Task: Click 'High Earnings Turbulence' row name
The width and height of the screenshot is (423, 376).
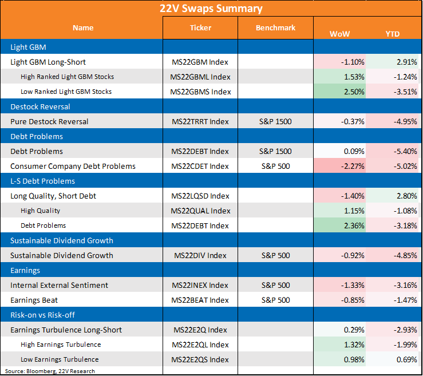Action: pos(61,345)
